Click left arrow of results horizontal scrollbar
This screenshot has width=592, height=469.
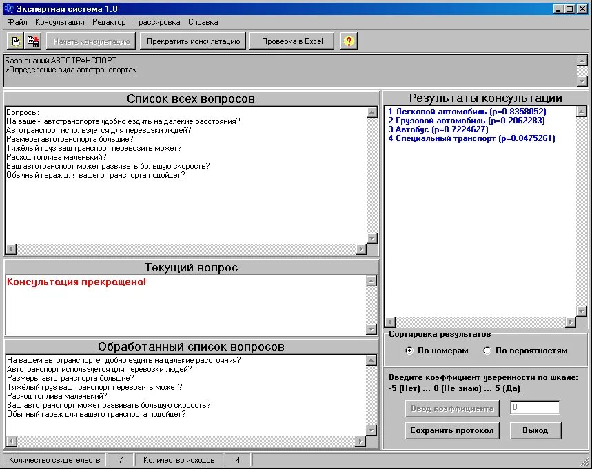click(390, 322)
